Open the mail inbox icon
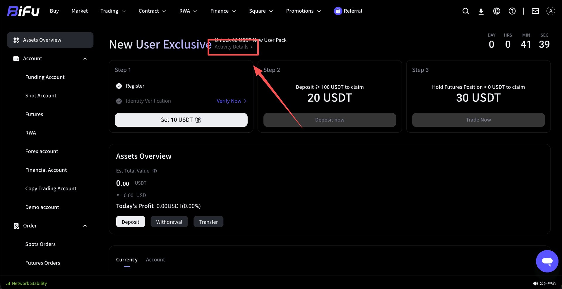 [535, 11]
